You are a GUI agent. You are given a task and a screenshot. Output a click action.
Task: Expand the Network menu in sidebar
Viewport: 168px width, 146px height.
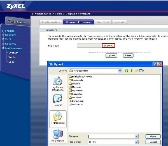click(10, 35)
